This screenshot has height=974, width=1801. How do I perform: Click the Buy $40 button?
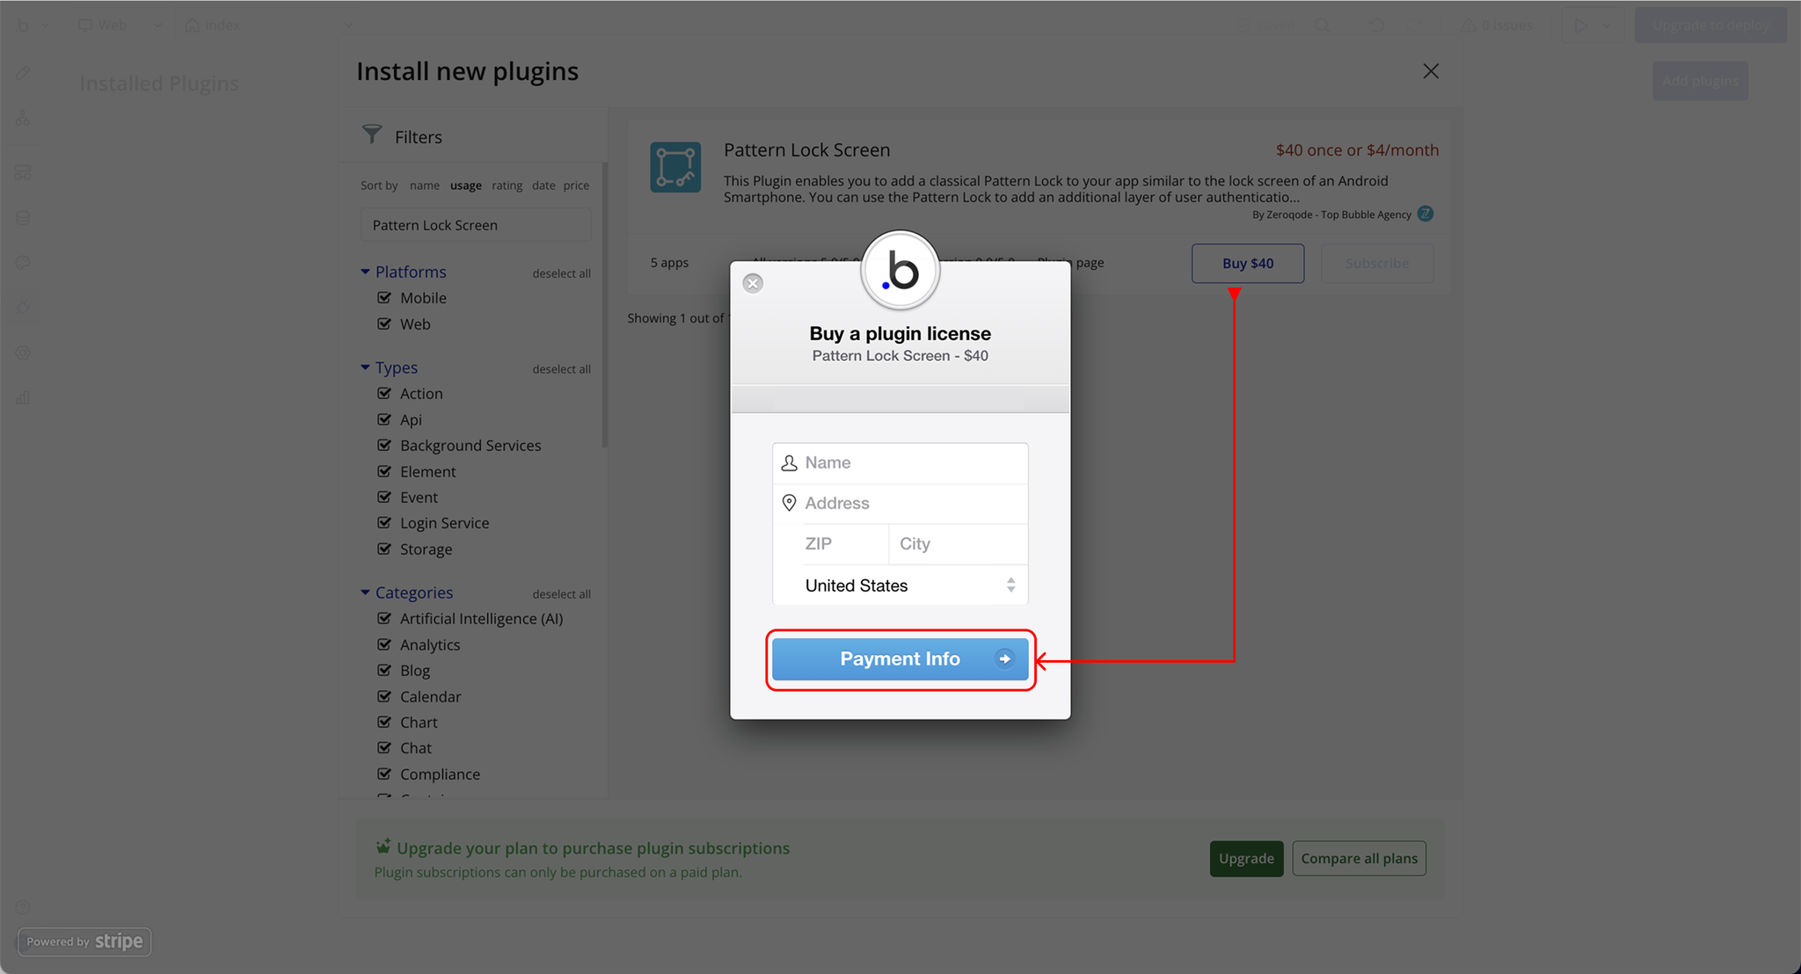point(1247,264)
